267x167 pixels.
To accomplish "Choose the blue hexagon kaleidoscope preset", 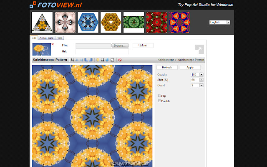I will (x=88, y=22).
